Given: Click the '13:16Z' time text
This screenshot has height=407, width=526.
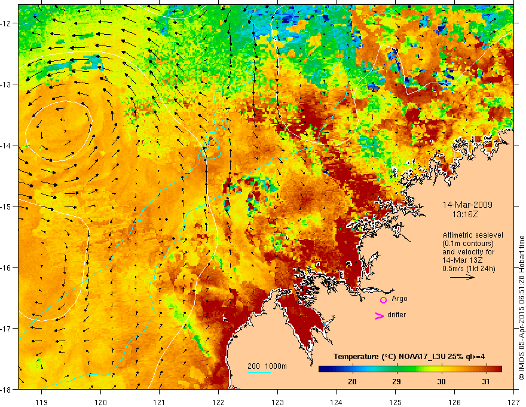Looking at the screenshot, I should 464,214.
